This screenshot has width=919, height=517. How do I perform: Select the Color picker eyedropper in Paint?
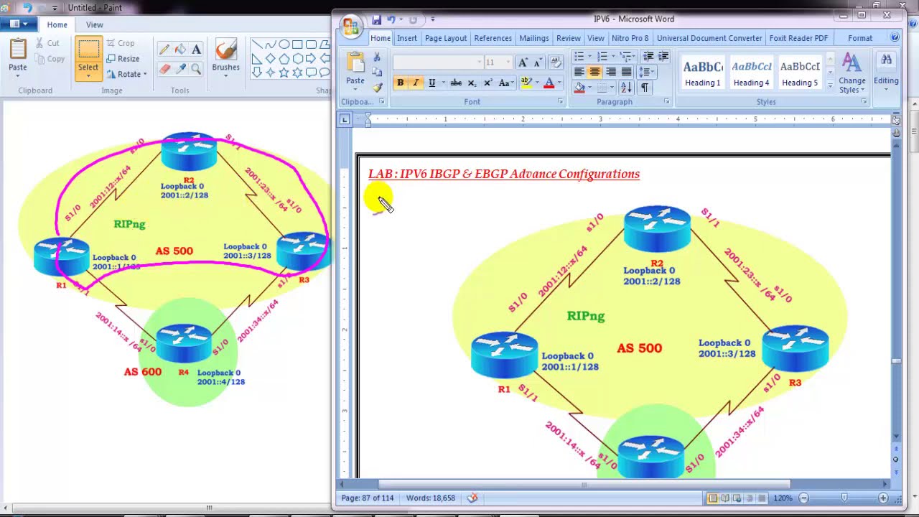tap(180, 69)
